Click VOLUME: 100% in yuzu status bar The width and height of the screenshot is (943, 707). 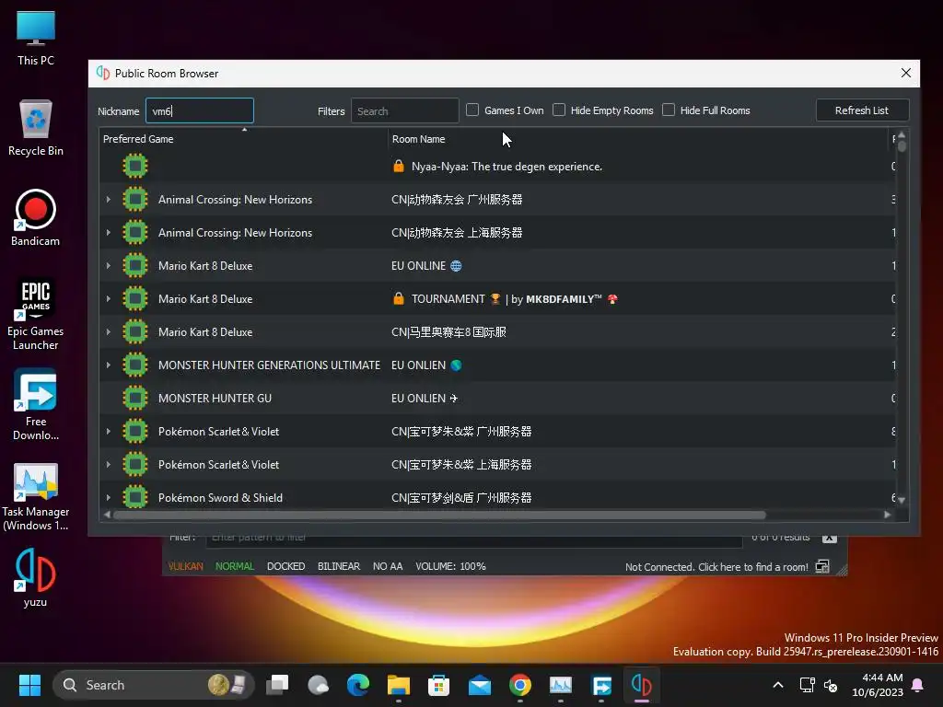[450, 566]
